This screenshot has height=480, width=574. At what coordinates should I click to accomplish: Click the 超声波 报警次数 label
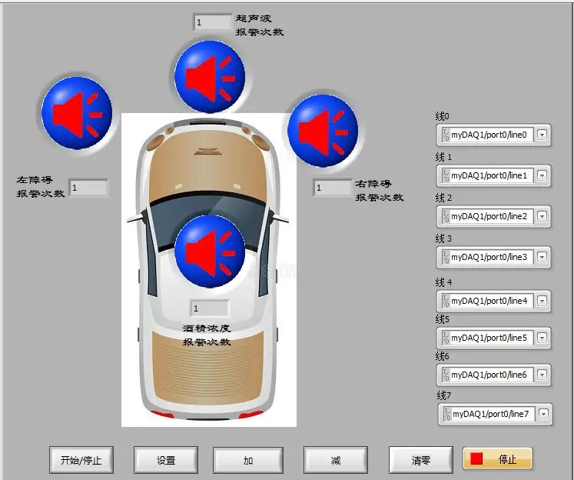coord(259,25)
